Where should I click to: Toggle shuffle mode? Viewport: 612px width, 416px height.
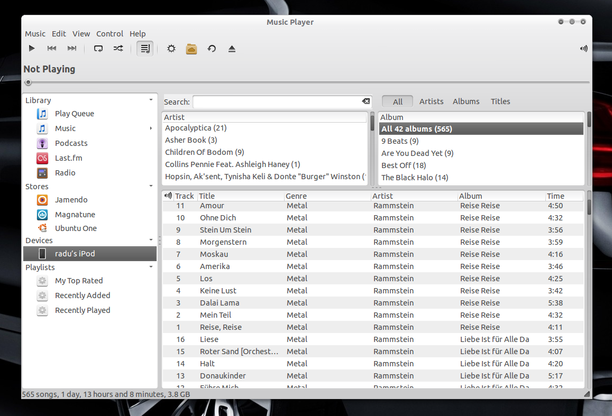pyautogui.click(x=118, y=49)
